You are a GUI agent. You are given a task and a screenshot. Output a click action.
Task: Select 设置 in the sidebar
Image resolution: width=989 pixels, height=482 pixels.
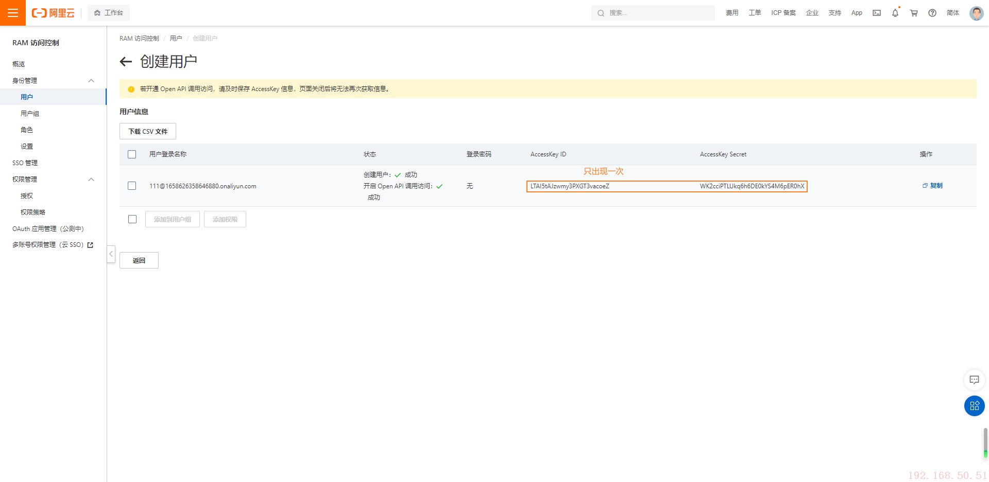27,146
